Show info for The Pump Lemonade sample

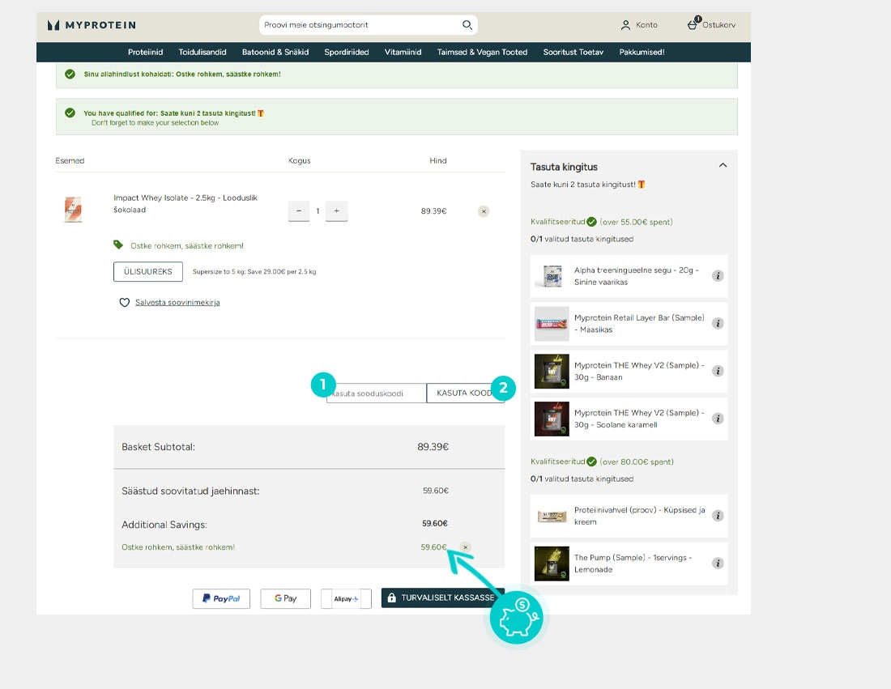click(718, 564)
